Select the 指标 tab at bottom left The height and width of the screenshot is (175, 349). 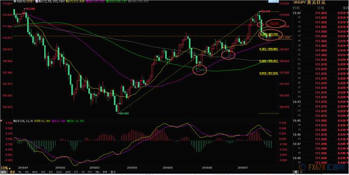[x=4, y=172]
